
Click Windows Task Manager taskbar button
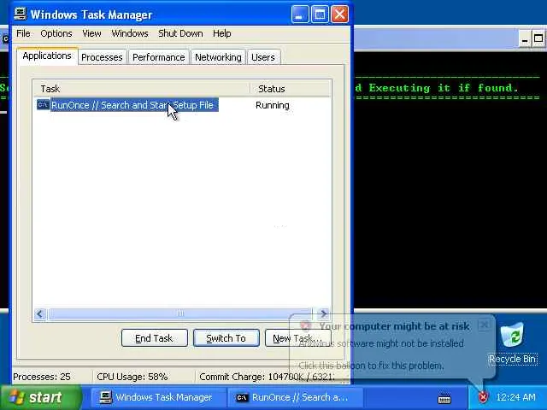click(x=157, y=397)
